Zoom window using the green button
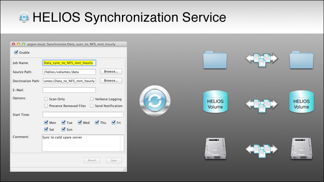This screenshot has height=182, width=324. click(24, 44)
